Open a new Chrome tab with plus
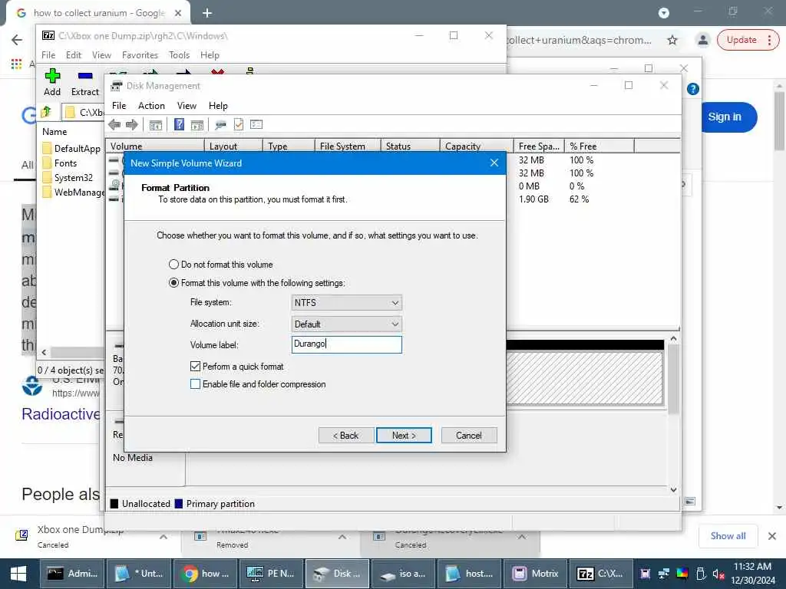This screenshot has width=786, height=589. (207, 13)
